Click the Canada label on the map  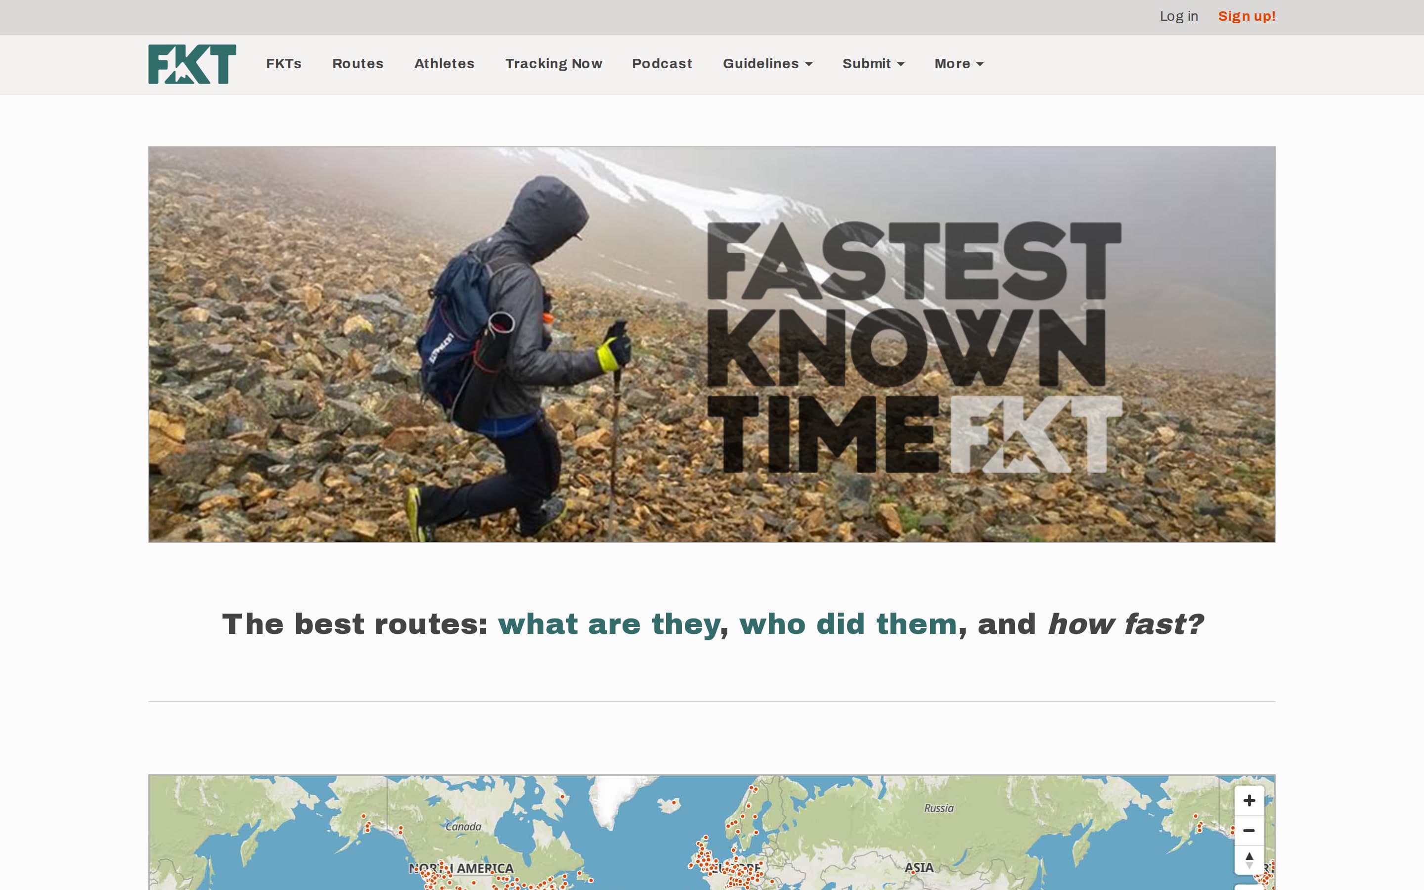[x=464, y=826]
